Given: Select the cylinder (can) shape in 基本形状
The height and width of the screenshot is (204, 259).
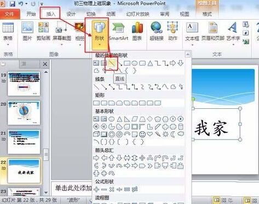Looking at the screenshot, I should [x=180, y=126].
